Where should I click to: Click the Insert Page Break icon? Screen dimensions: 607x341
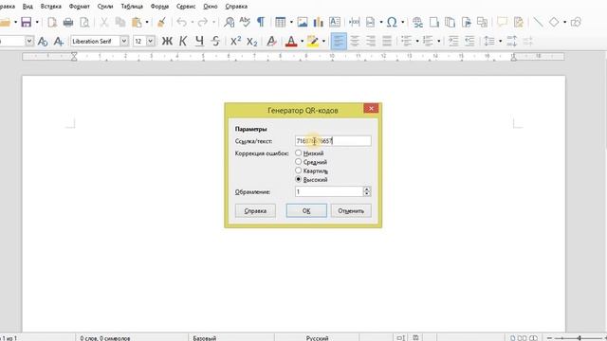tap(354, 22)
